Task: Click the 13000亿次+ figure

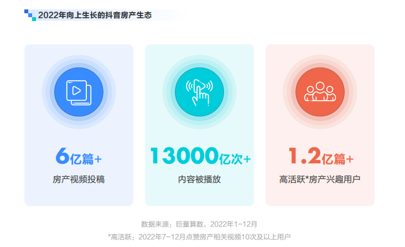Action: (x=200, y=156)
